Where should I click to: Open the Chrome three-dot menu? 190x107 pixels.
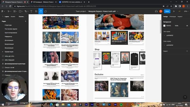point(187,6)
